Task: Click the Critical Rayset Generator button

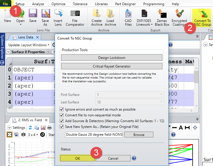Action: [112, 66]
